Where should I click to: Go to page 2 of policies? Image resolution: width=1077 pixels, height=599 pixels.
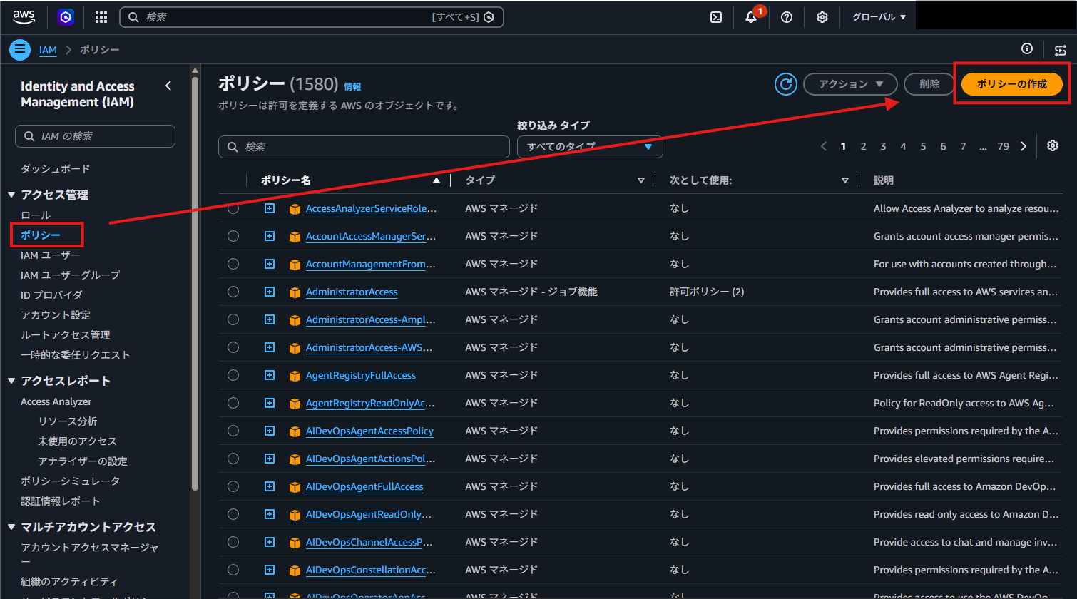click(863, 146)
